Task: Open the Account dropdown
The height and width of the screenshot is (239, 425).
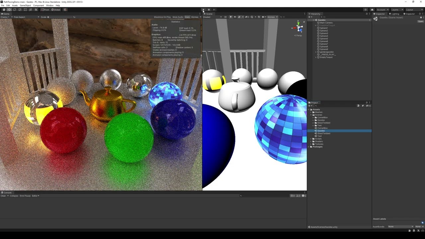Action: (382, 10)
